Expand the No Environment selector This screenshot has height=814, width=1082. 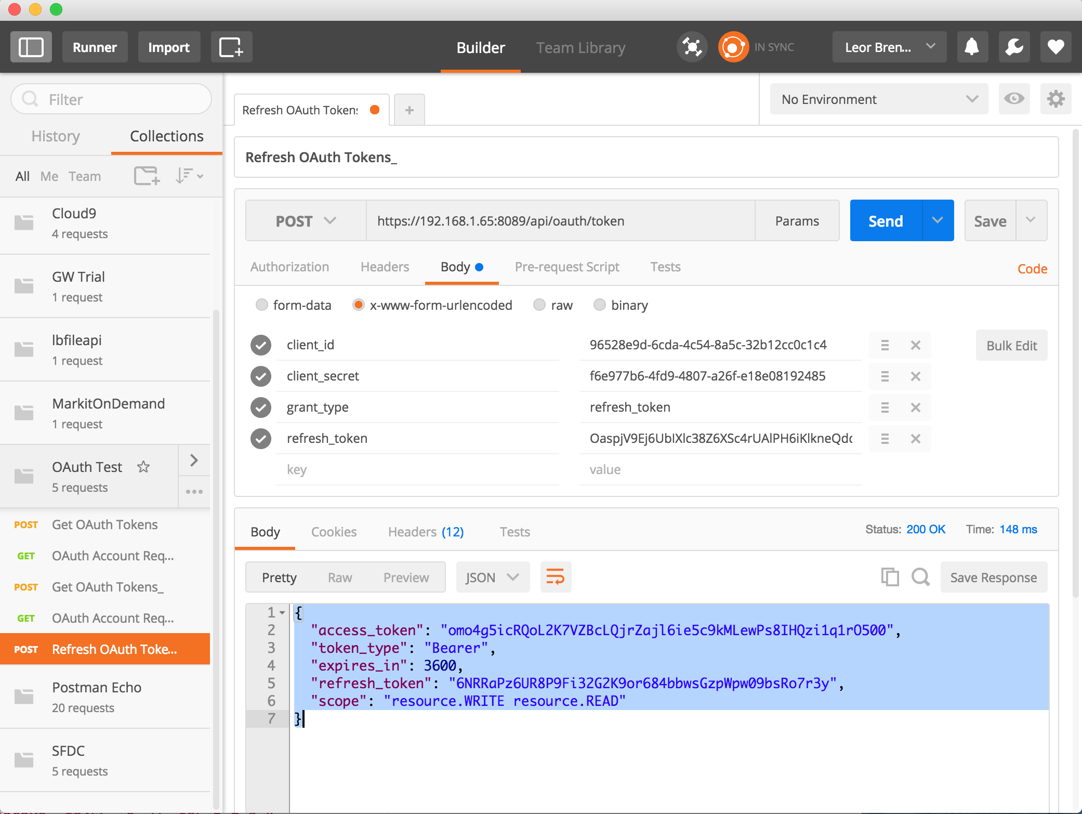pos(878,99)
